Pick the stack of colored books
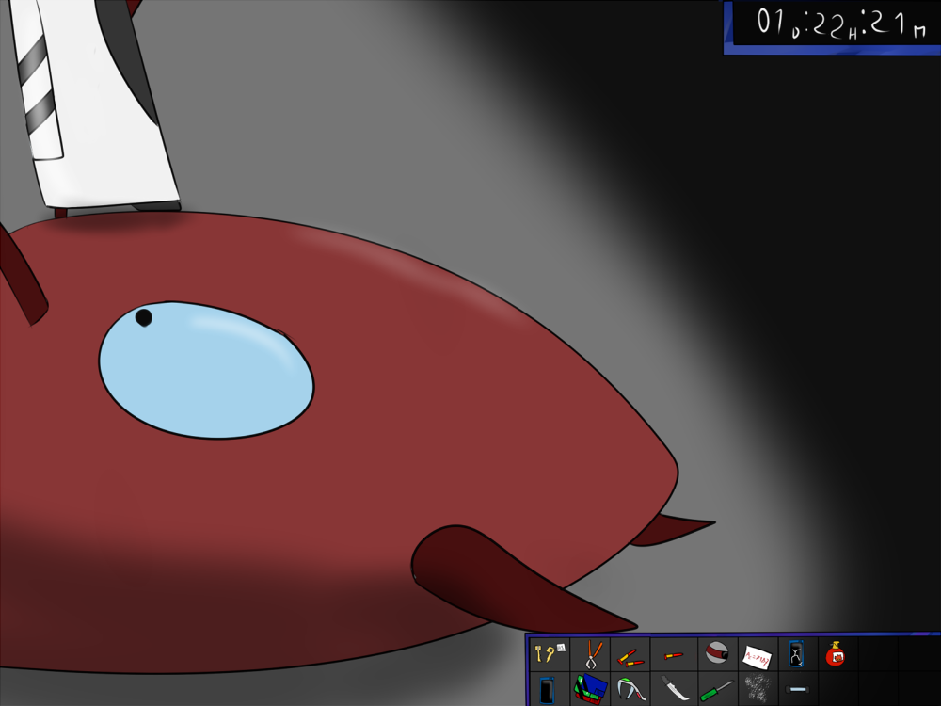The height and width of the screenshot is (706, 941). (x=590, y=690)
